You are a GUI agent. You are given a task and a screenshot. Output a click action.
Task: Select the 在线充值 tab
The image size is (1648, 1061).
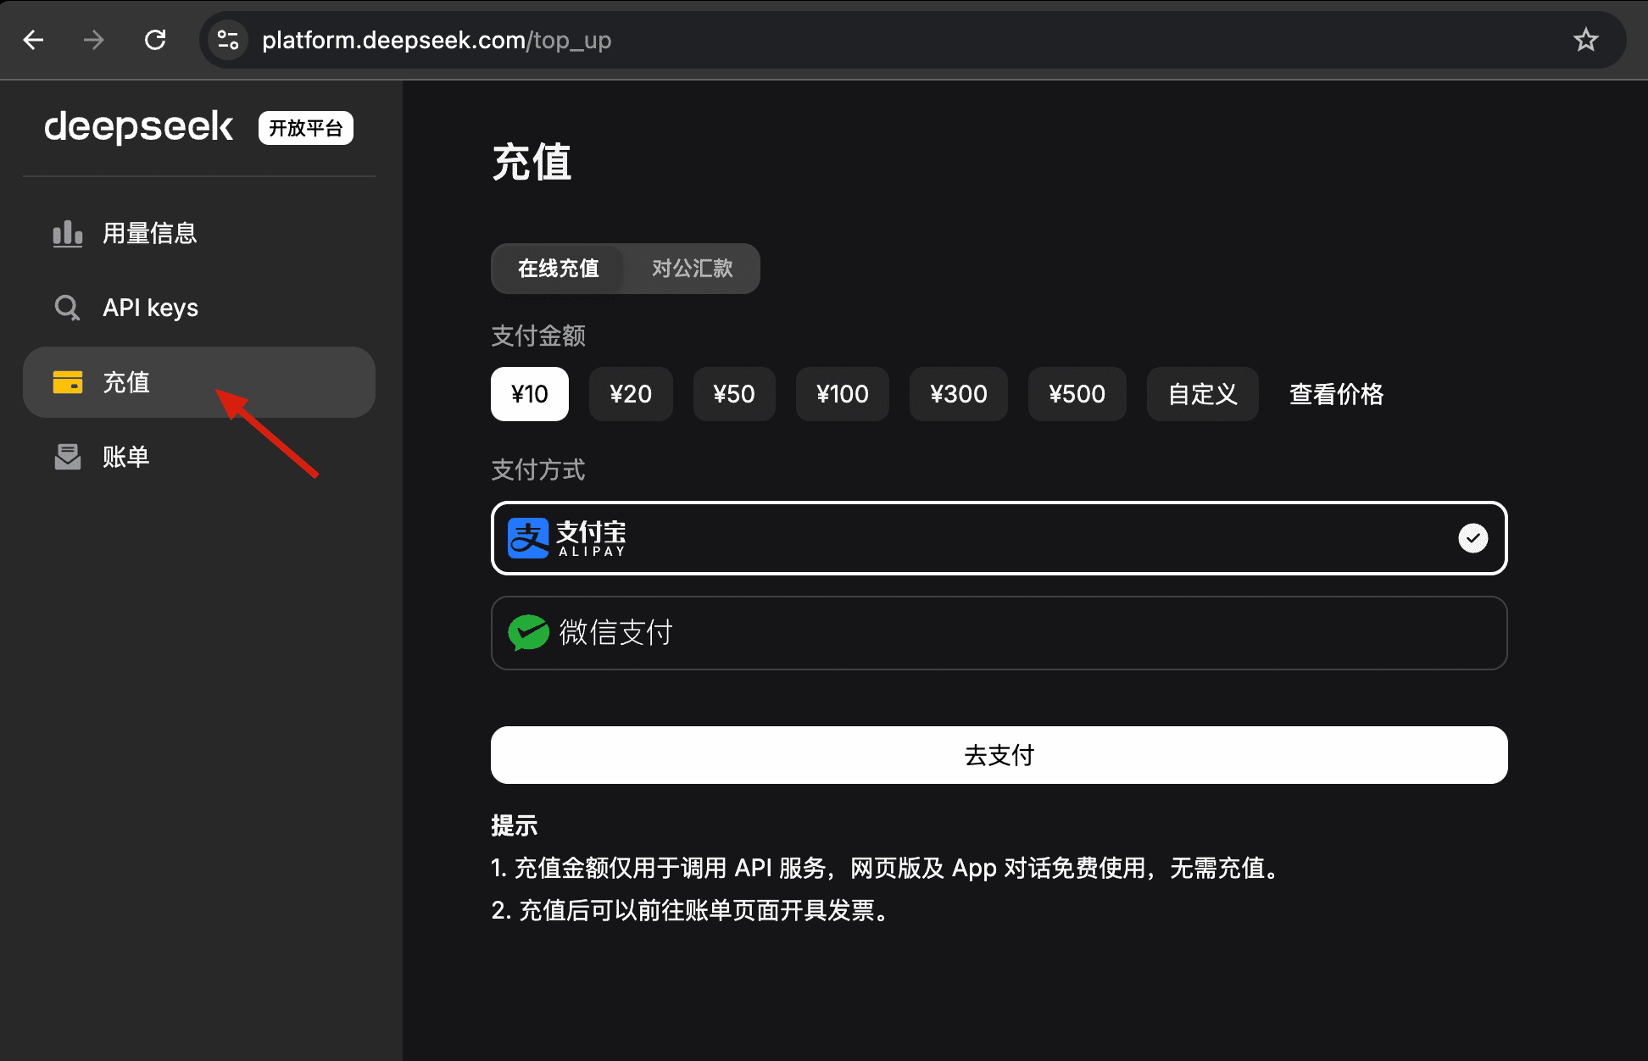pos(558,269)
